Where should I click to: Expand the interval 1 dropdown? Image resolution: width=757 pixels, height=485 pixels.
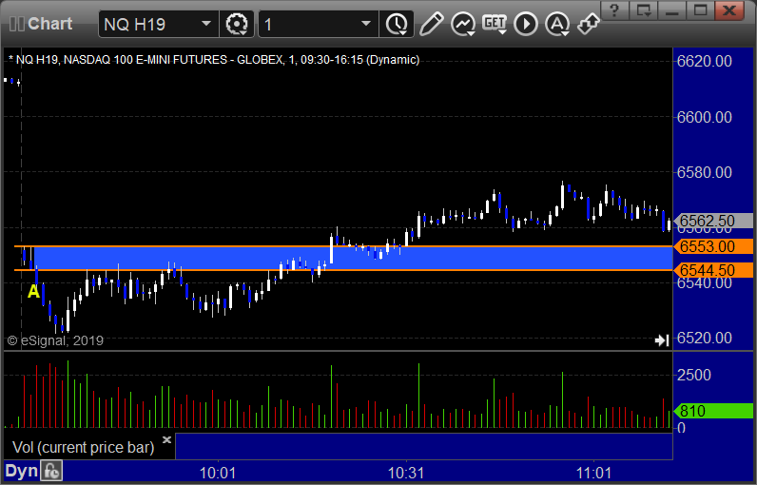pyautogui.click(x=366, y=24)
